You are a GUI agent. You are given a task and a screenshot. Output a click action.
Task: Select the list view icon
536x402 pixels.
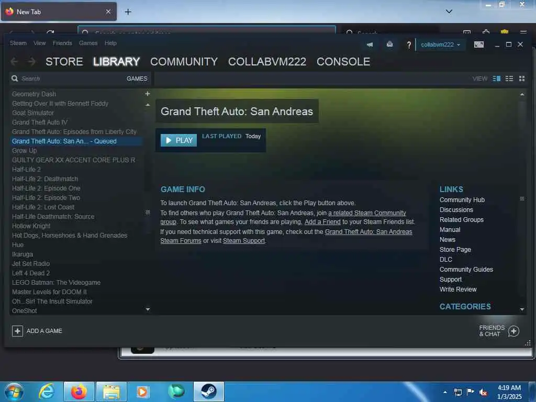(509, 79)
